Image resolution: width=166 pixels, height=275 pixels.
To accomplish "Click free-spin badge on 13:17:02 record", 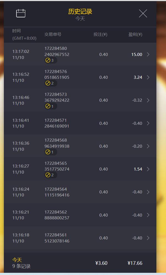I will [51, 60].
